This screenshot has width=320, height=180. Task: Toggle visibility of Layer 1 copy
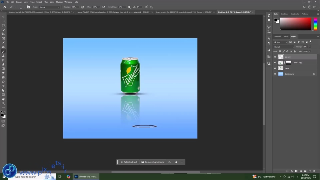pos(275,63)
